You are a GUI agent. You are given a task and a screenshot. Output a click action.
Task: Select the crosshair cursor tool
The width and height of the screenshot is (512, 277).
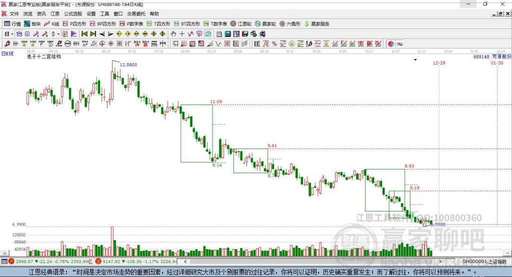(182, 34)
